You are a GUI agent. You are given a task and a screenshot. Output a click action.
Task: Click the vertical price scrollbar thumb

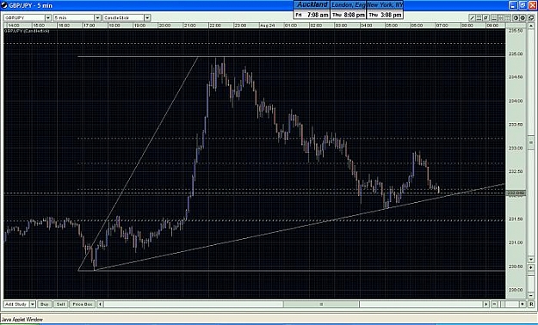tap(531, 142)
